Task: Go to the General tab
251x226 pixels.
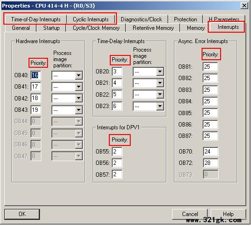Action: 21,28
